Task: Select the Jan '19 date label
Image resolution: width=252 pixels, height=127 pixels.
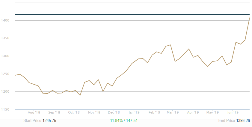Action: point(134,112)
